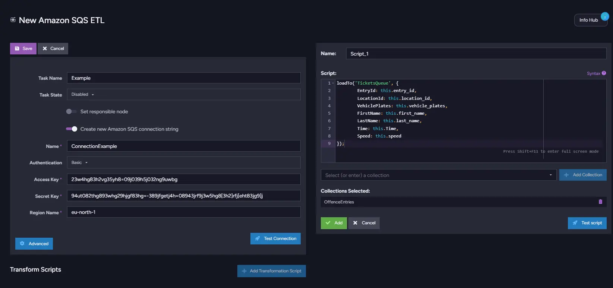Click the Save button with disk icon
613x288 pixels.
point(23,48)
